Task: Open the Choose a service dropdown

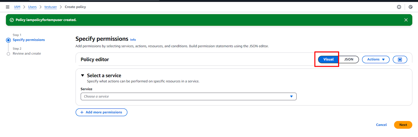Action: coord(189,96)
